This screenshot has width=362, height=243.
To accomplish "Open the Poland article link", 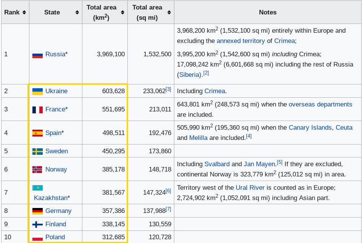I will (x=55, y=237).
